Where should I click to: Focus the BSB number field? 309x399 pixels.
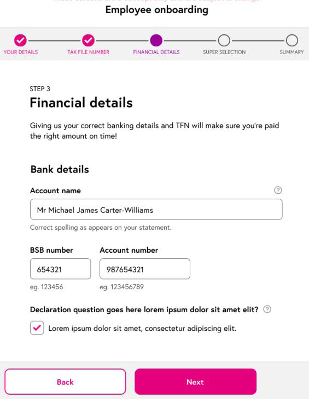coord(60,269)
